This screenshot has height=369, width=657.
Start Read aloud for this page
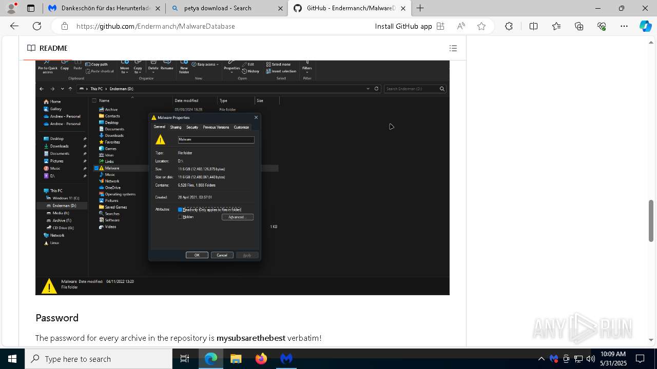[x=461, y=26]
